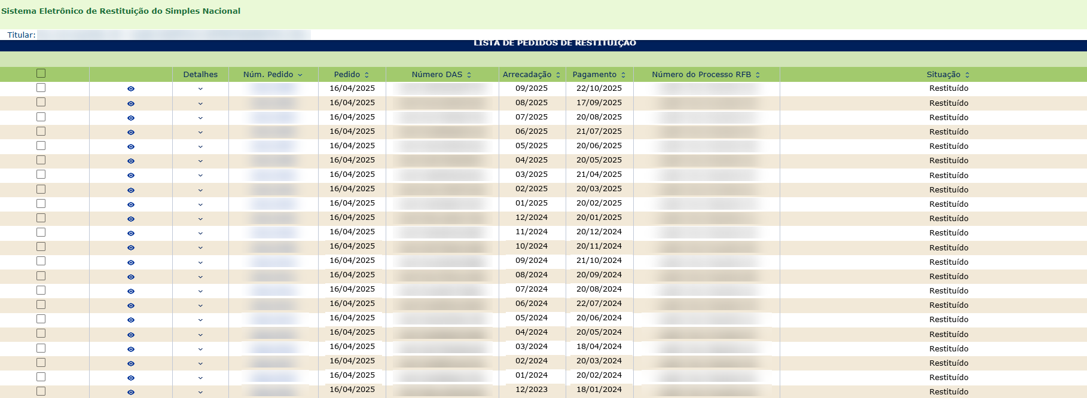The height and width of the screenshot is (398, 1087).
Task: Click payment date 17/09/2025
Action: pos(599,103)
